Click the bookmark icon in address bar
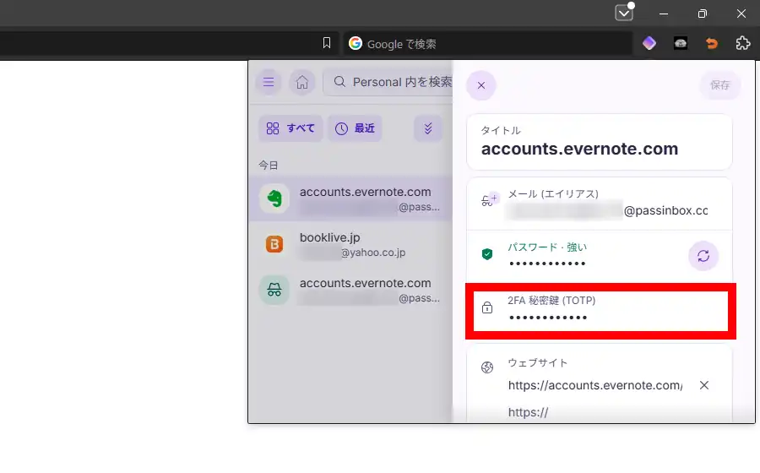Screen dimensions: 760x473 point(327,43)
